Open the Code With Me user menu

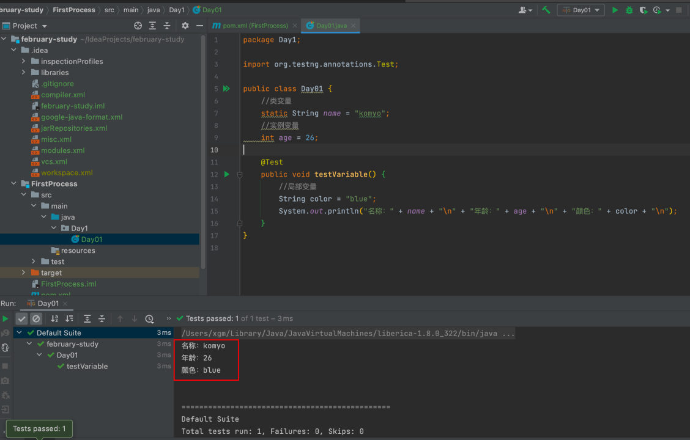525,10
